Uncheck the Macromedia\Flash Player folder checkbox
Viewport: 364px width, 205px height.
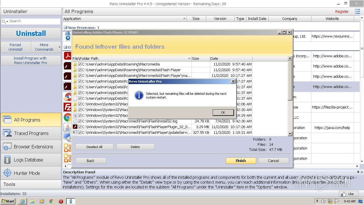coord(80,70)
